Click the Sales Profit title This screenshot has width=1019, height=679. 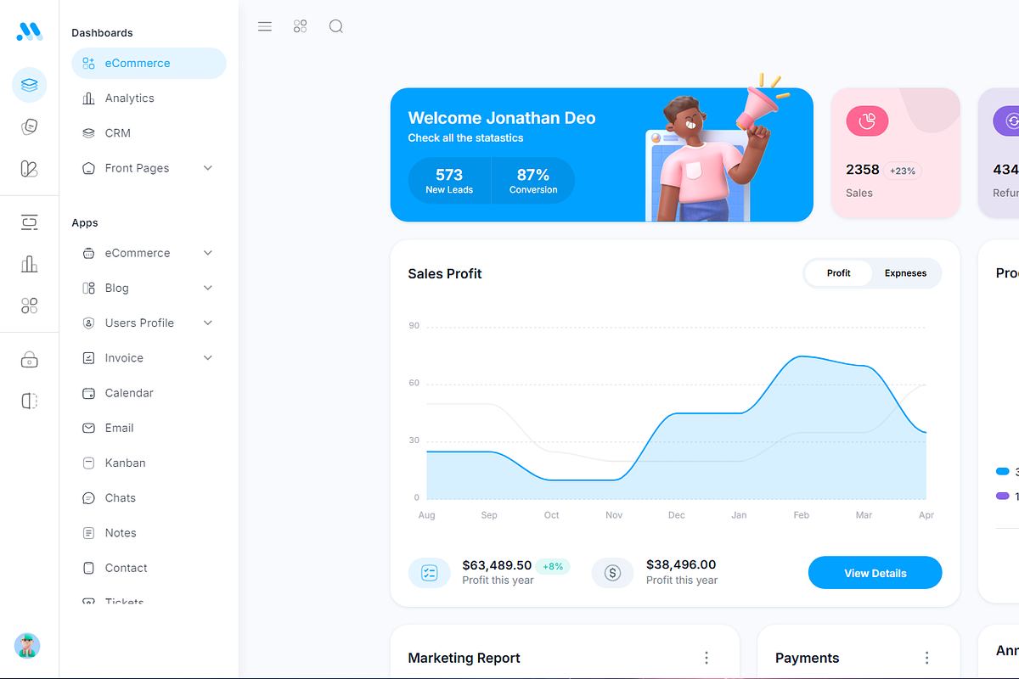click(x=445, y=273)
